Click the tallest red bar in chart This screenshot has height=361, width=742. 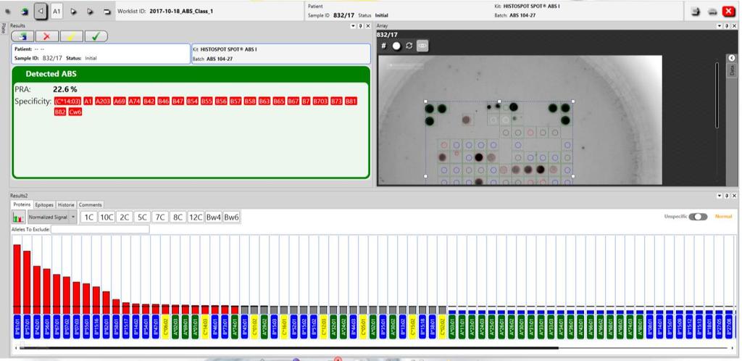17,278
